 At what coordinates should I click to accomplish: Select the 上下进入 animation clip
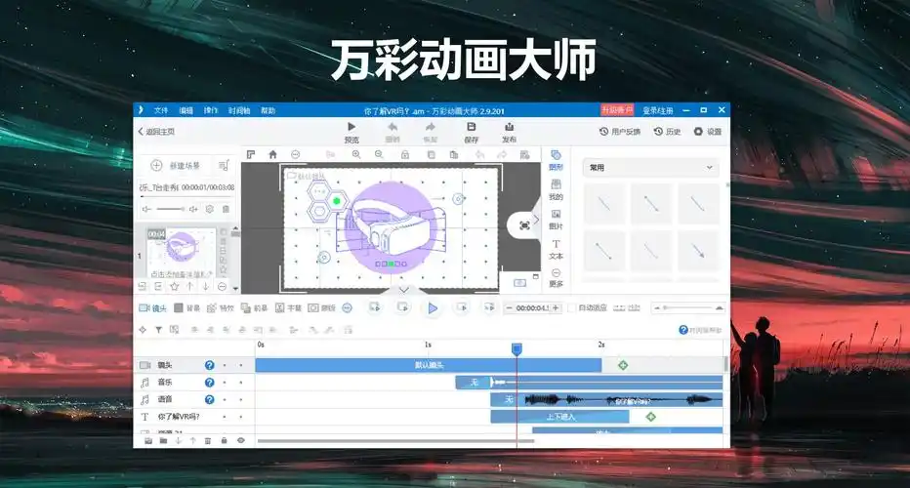[x=560, y=417]
